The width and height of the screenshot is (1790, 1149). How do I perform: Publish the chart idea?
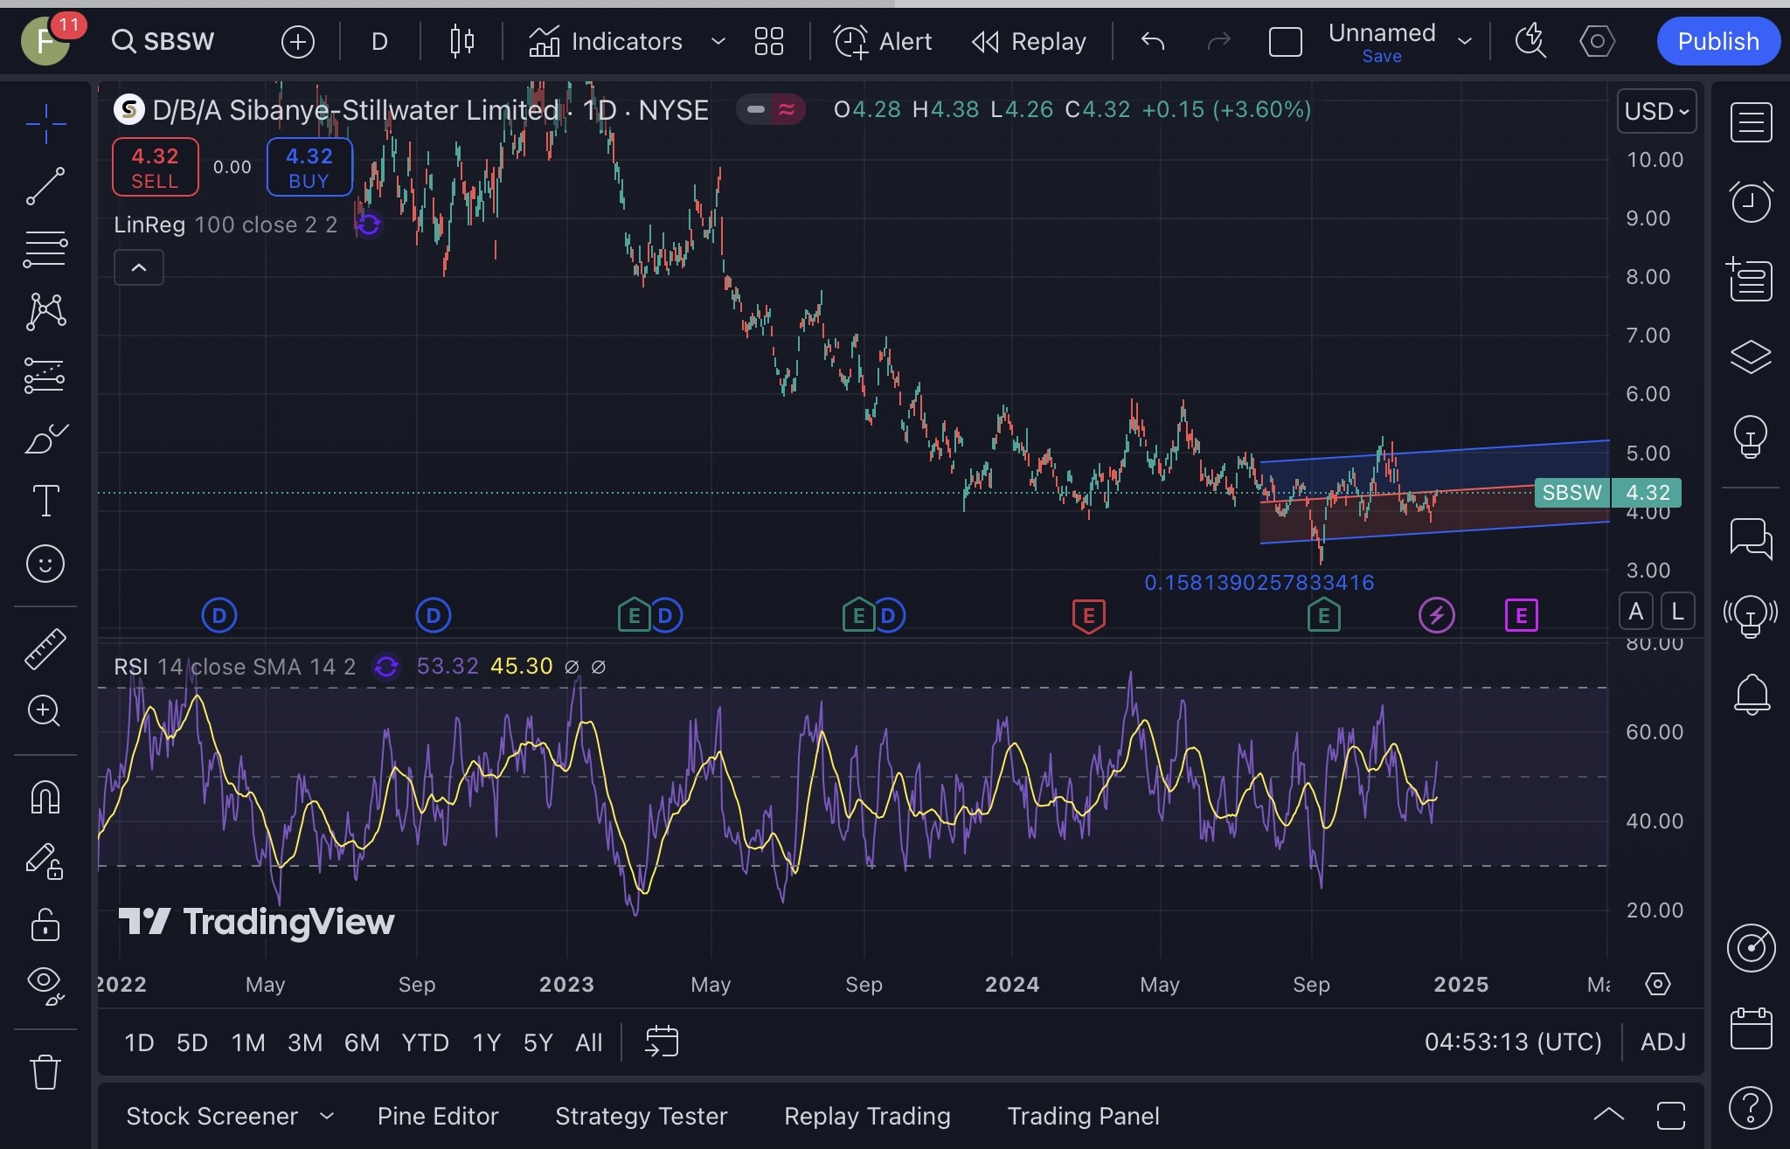(1717, 41)
